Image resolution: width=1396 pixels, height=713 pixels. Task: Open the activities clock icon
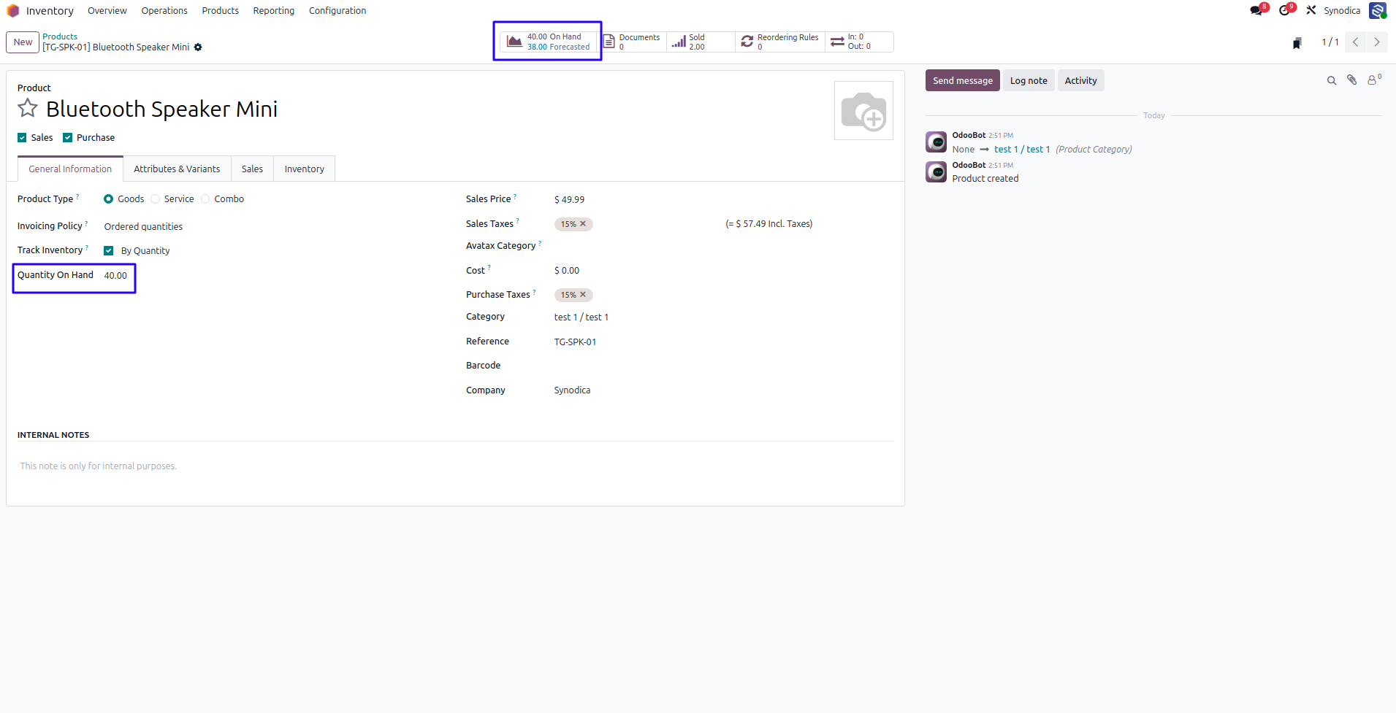click(x=1284, y=10)
